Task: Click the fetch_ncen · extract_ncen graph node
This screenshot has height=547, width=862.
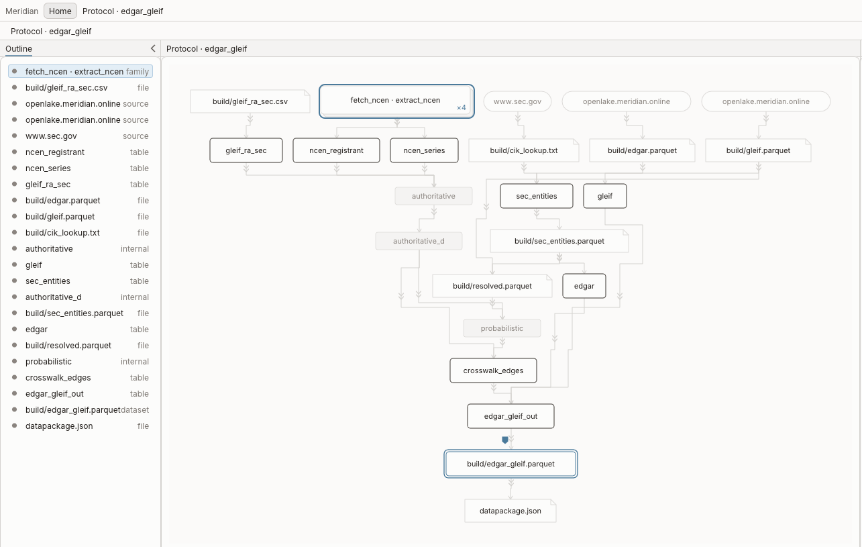Action: click(x=396, y=101)
